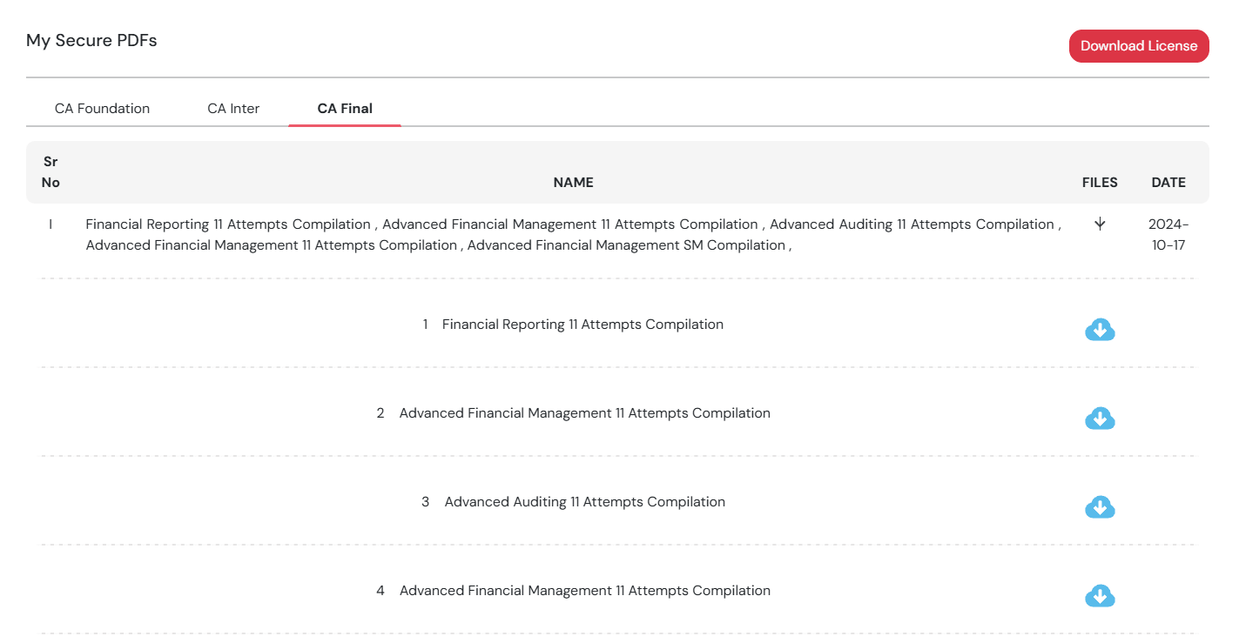Download Financial Reporting 11 Attempts Compilation via cloud icon
The width and height of the screenshot is (1239, 643).
coord(1100,330)
